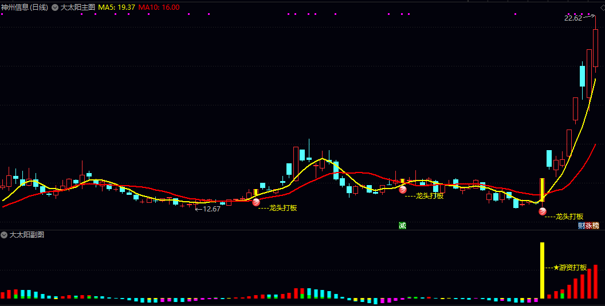Screen dimensions: 605x306
Task: Click the red ball marker above 减 badge
Action: pos(402,190)
